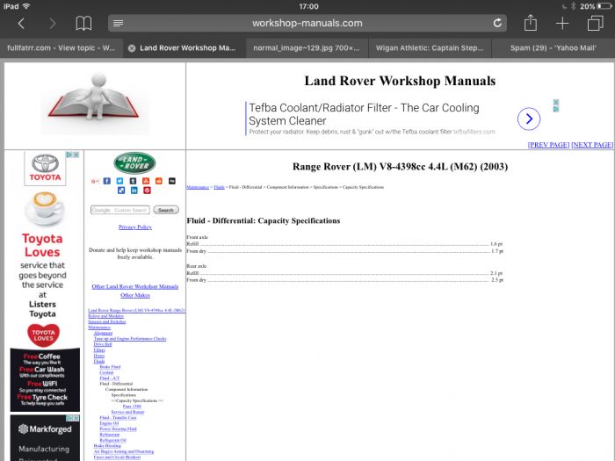
Task: Switch to the fullfatrr.com tab
Action: point(61,48)
